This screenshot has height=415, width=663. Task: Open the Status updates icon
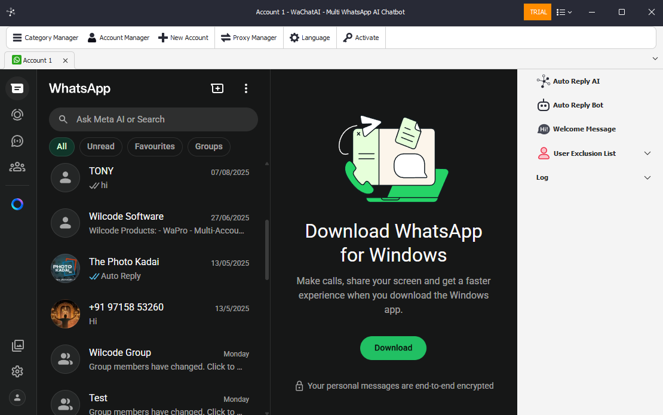[x=17, y=115]
